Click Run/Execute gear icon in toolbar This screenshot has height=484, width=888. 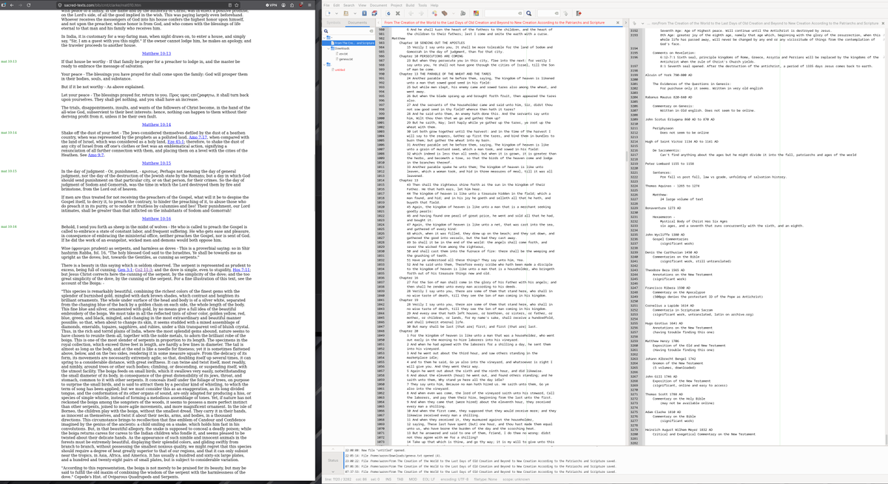[462, 13]
